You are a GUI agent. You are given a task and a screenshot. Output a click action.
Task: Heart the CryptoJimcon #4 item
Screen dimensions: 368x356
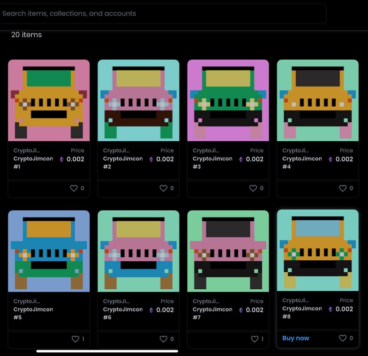tap(343, 188)
